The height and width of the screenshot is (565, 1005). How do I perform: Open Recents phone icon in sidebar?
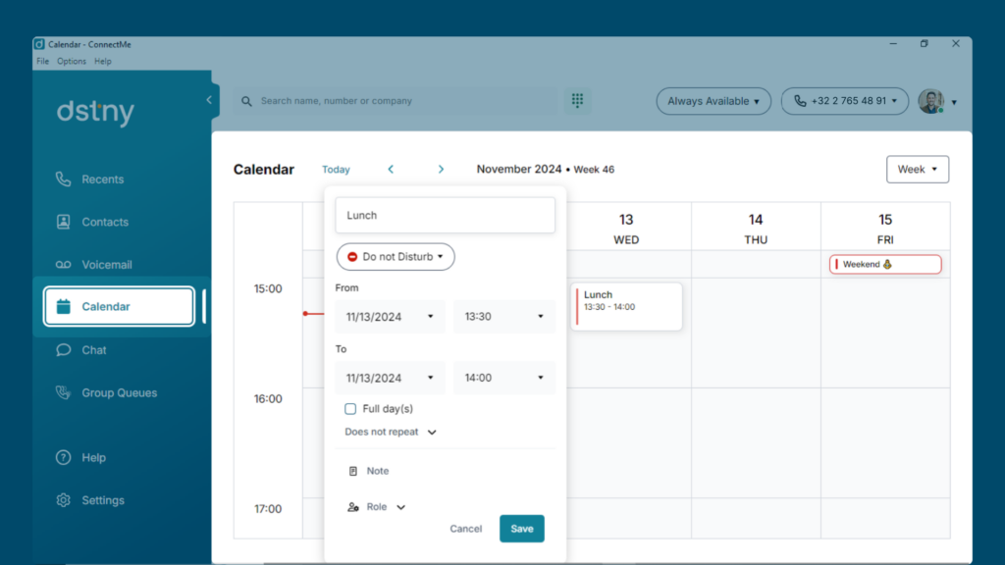(x=63, y=180)
